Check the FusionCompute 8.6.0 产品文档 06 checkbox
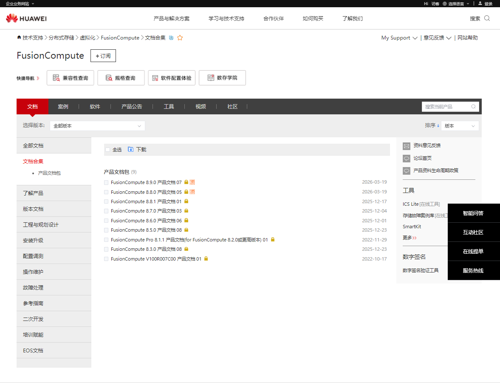 click(106, 221)
